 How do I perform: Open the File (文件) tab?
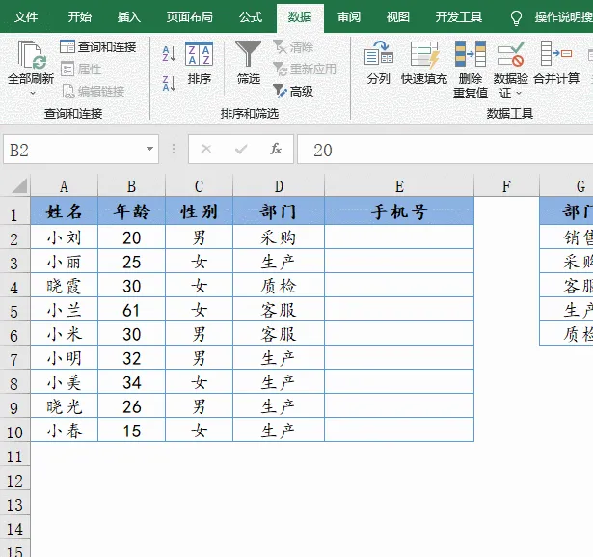coord(26,17)
